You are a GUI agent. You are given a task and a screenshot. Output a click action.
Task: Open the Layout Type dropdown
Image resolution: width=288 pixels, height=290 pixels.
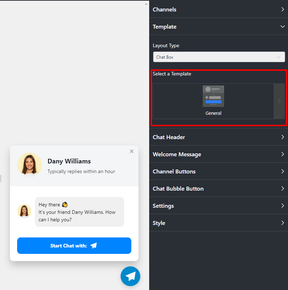219,57
